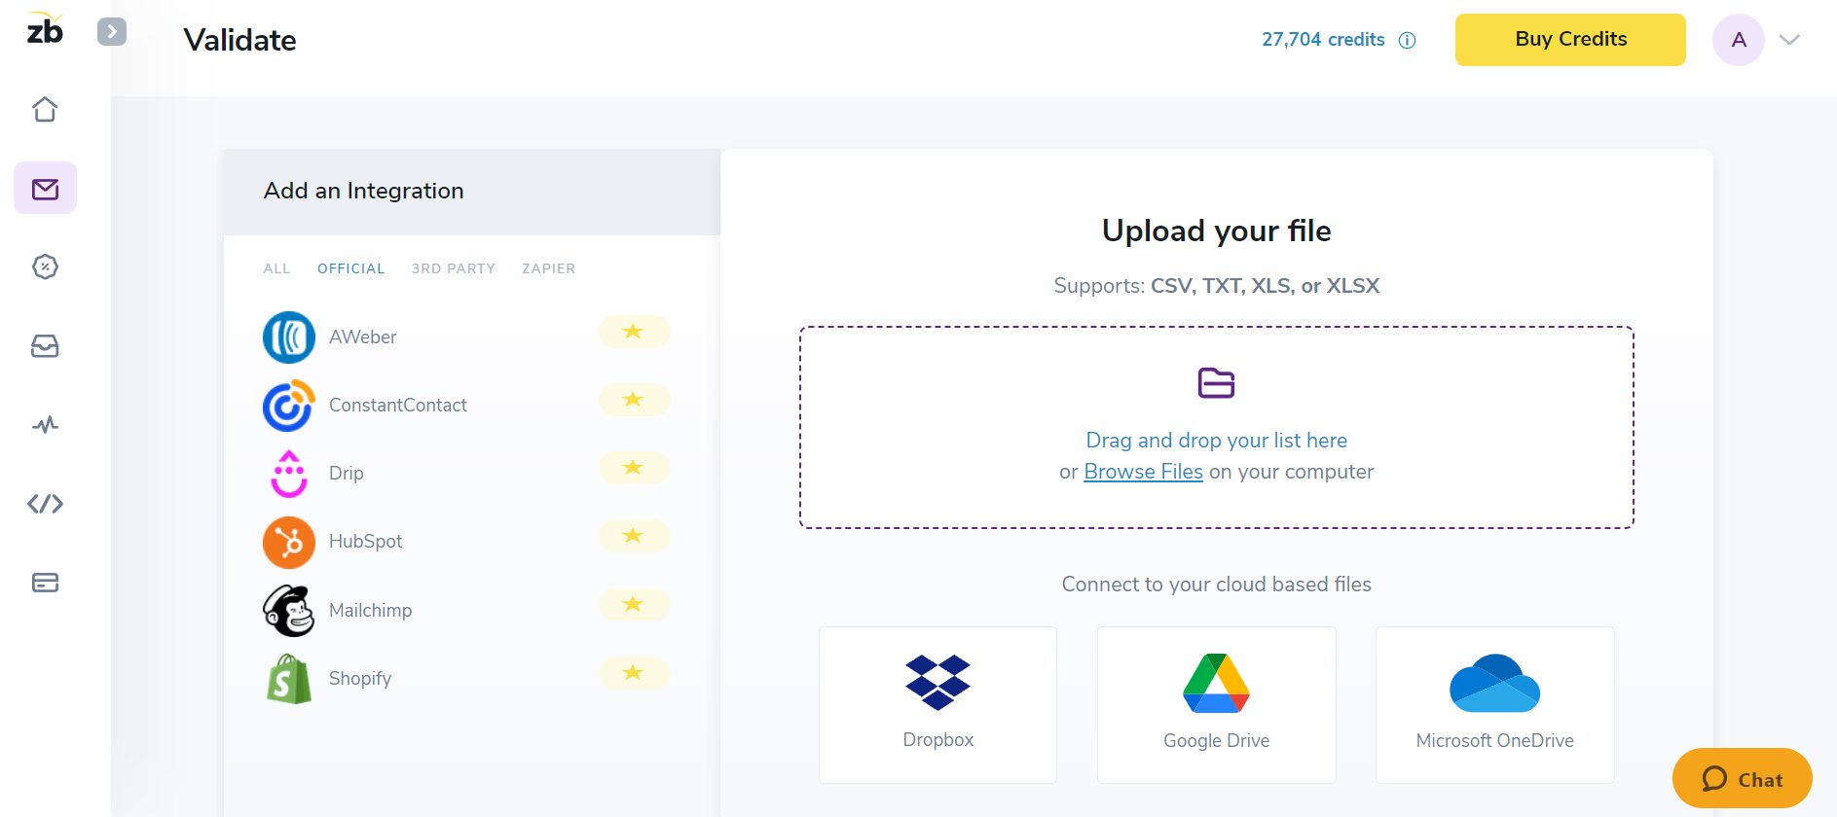Expand the sidebar with arrow button
The height and width of the screenshot is (817, 1837).
(112, 32)
